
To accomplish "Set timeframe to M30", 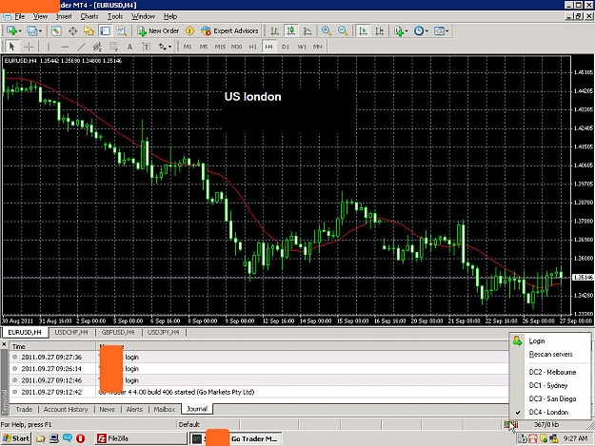I will click(x=236, y=47).
